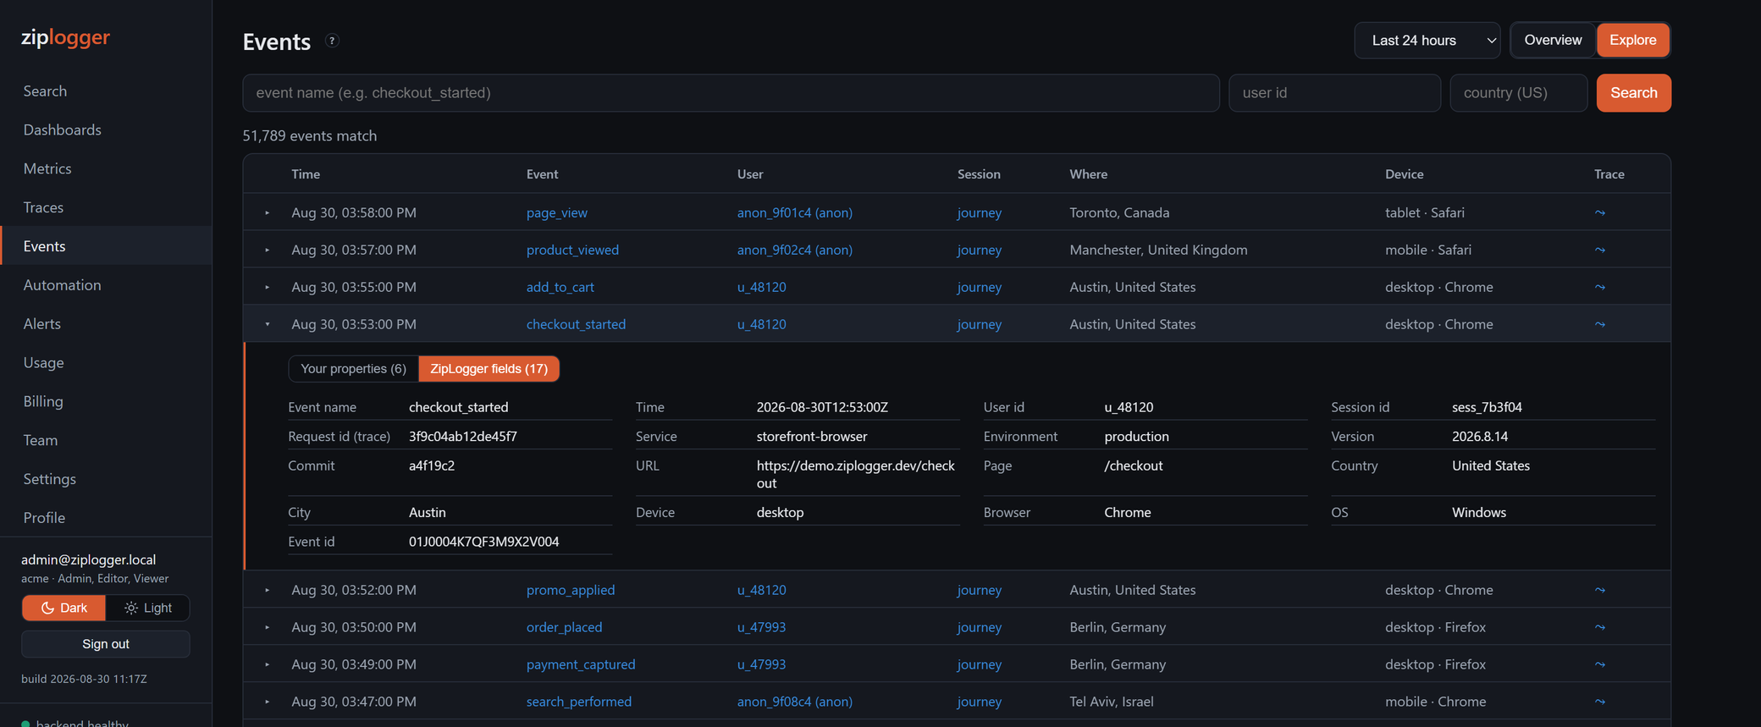The height and width of the screenshot is (727, 1761).
Task: Click Request id value 3f9c04ab12de45f7
Action: tap(462, 436)
